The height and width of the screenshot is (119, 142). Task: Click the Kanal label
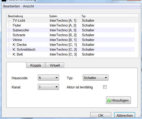coord(16,87)
